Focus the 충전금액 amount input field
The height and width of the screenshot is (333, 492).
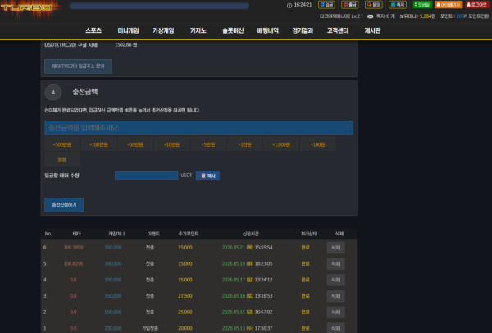click(198, 128)
